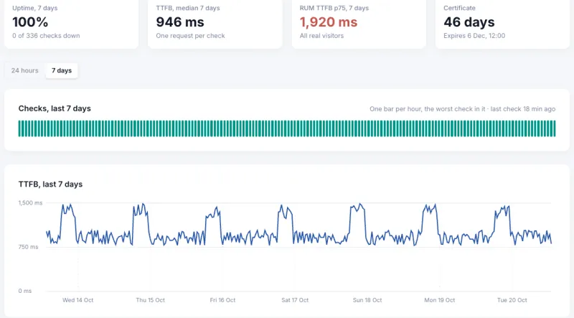The width and height of the screenshot is (574, 318).
Task: Click the 'RUM TTFB p75, 7 days' title
Action: 334,8
